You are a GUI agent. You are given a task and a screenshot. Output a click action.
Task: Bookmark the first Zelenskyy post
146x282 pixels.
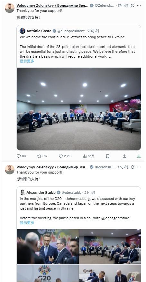[108, 156]
